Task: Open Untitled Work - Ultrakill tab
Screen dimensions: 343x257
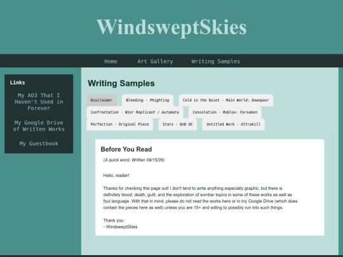Action: [233, 124]
